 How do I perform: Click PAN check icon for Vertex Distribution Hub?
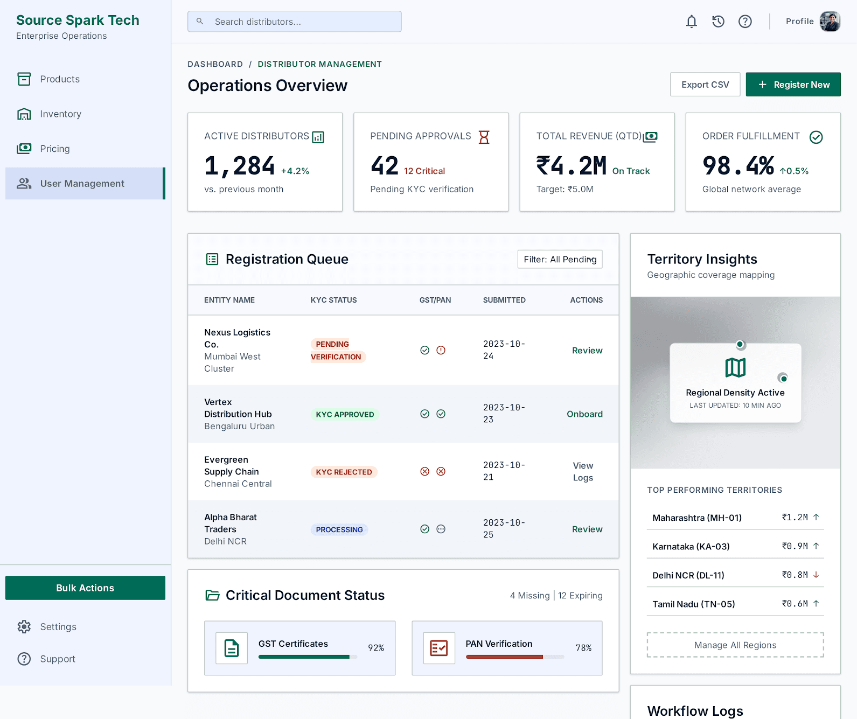click(x=441, y=414)
